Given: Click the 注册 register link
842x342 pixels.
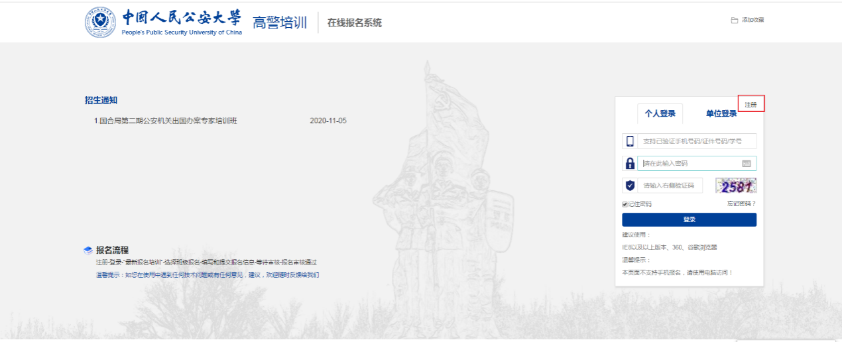Looking at the screenshot, I should tap(751, 104).
